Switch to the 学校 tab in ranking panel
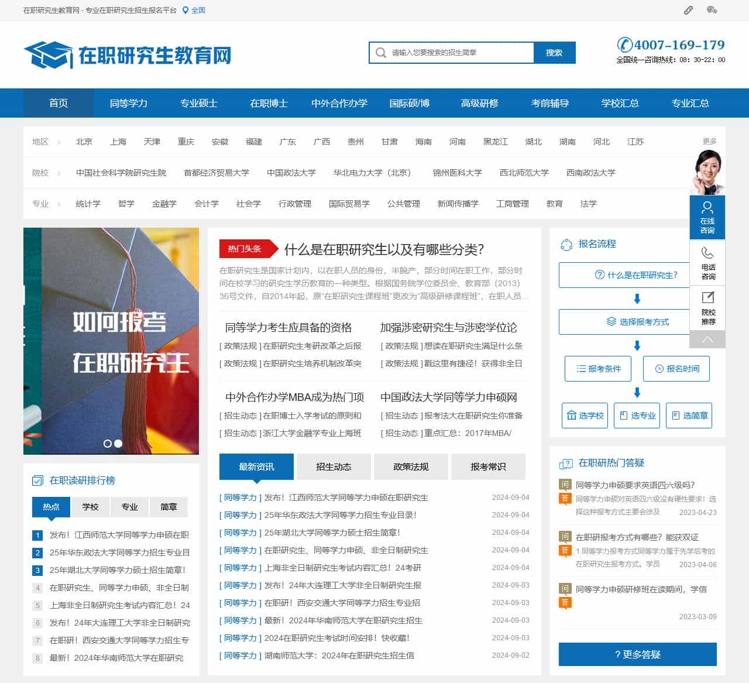Viewport: 749px width, 683px height. (90, 507)
